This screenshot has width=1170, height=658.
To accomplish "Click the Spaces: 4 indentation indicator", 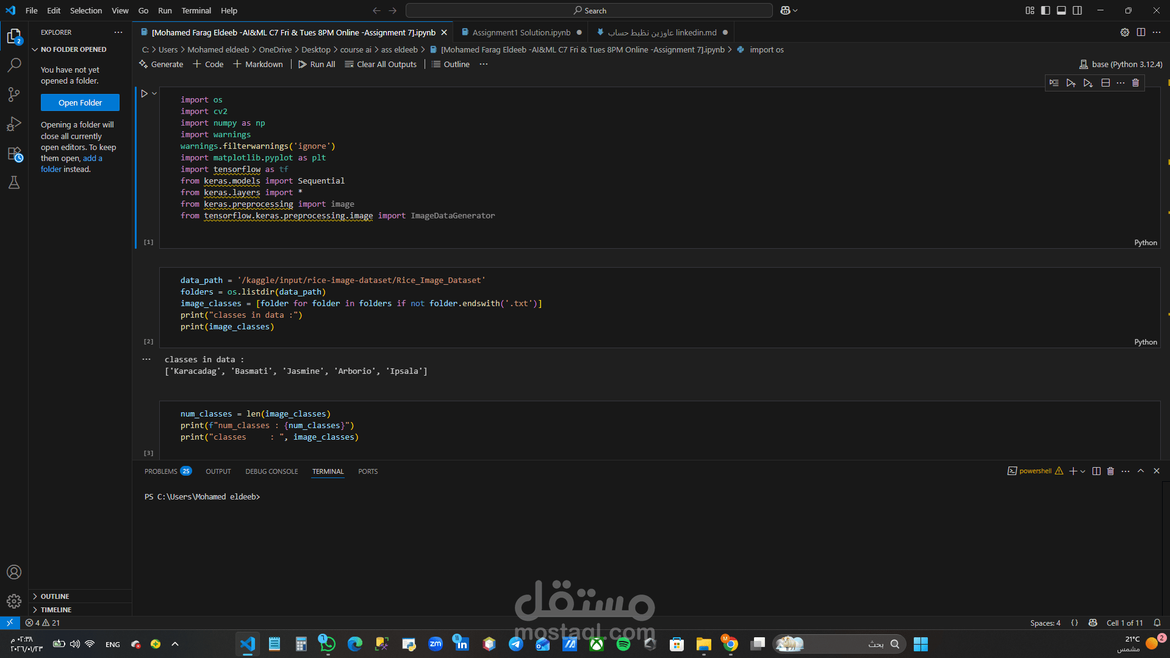I will 1045,623.
